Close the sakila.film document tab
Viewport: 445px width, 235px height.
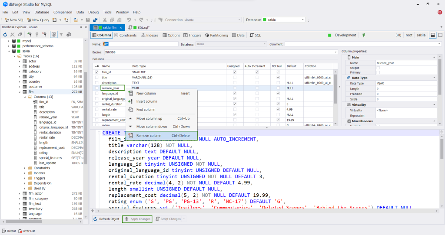(121, 27)
